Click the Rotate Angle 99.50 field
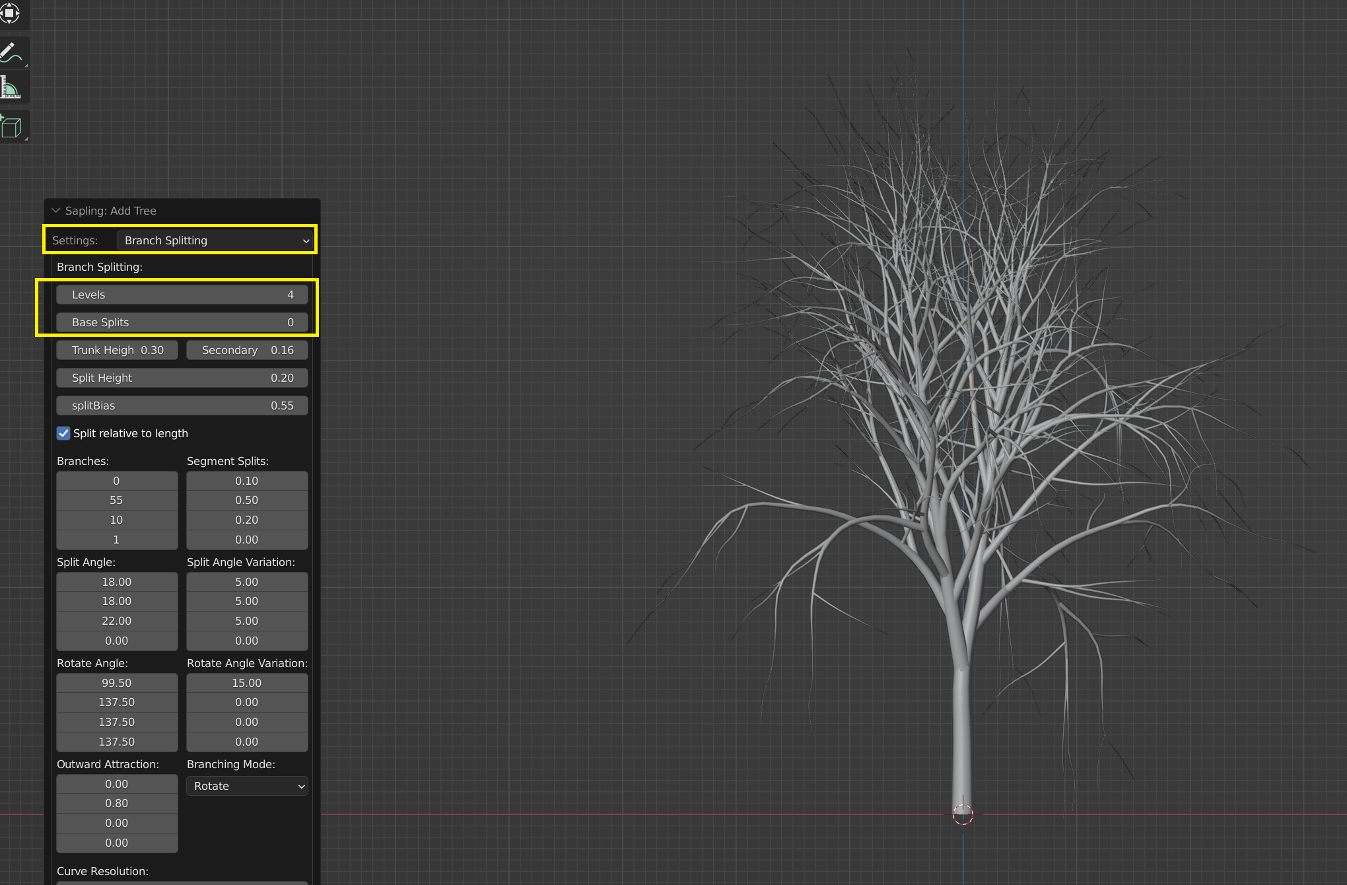Image resolution: width=1347 pixels, height=885 pixels. 117,683
